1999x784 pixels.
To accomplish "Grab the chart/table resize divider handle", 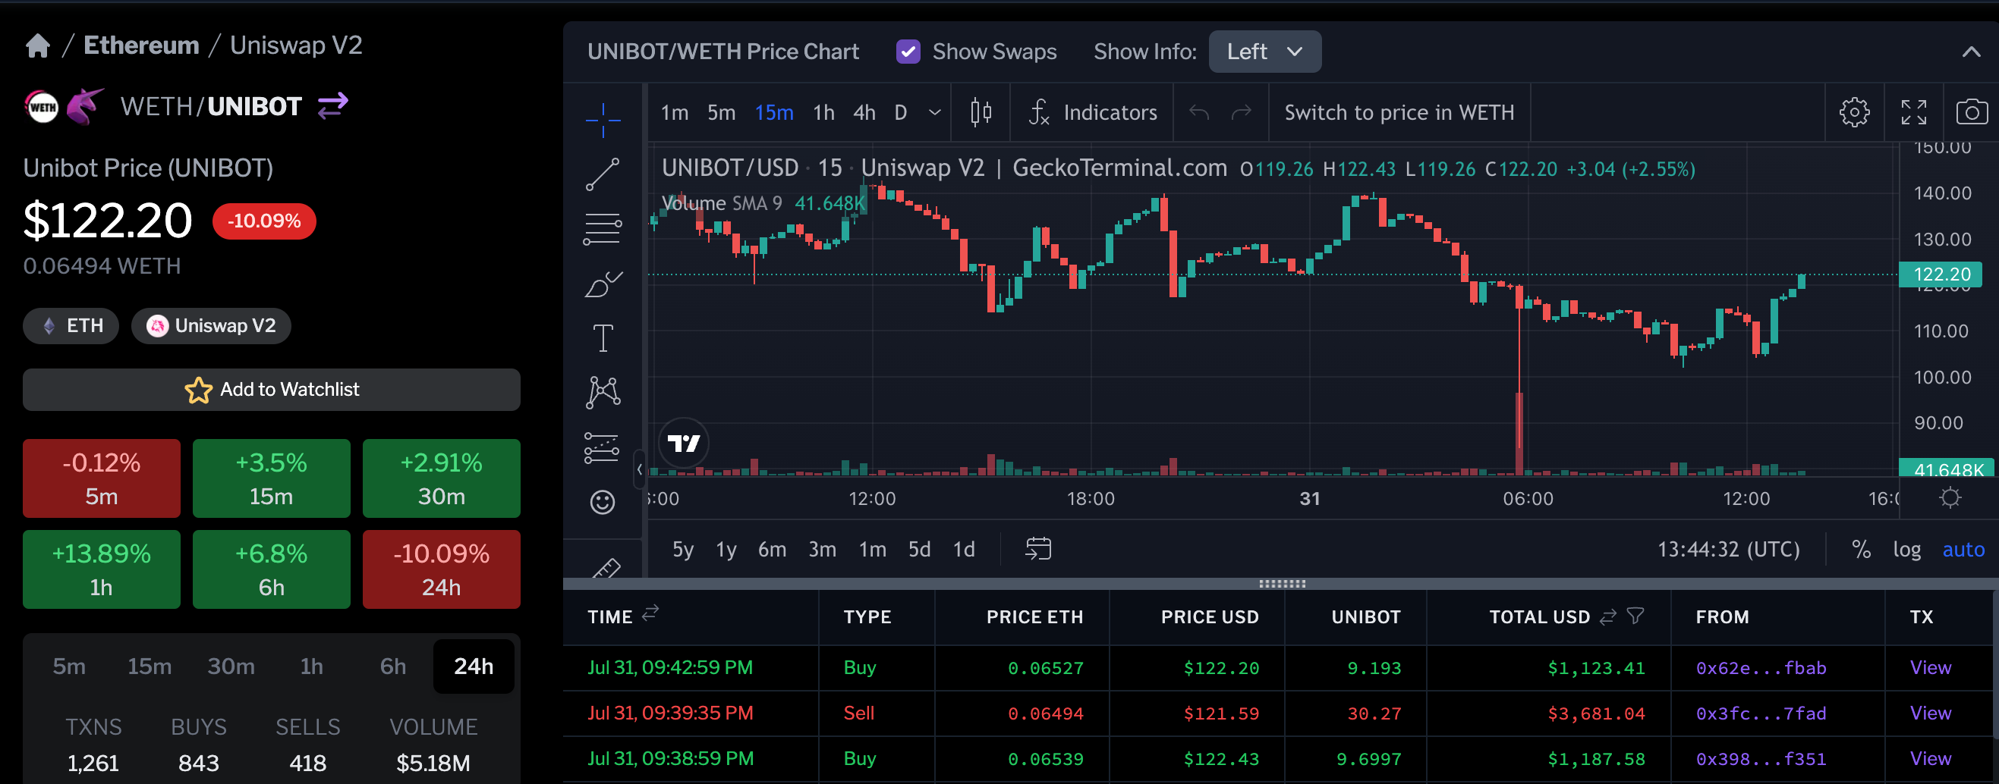I will click(1281, 583).
